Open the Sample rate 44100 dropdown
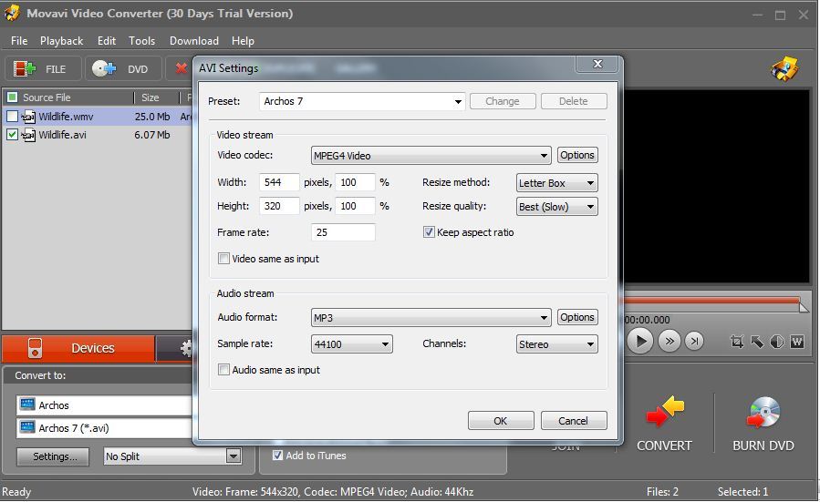The image size is (820, 502). click(x=351, y=343)
